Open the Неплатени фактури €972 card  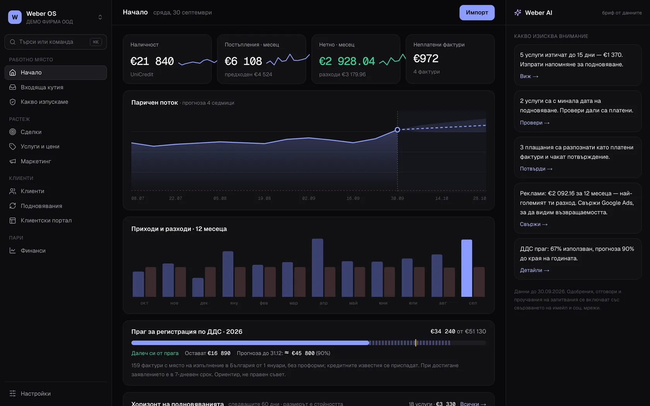coord(450,59)
